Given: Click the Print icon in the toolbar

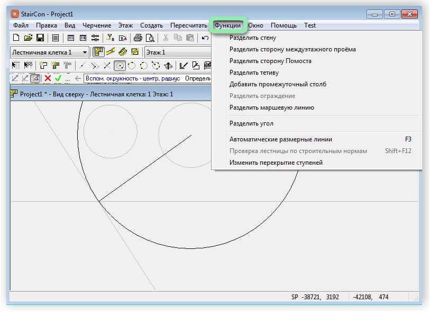Looking at the screenshot, I should [x=138, y=38].
